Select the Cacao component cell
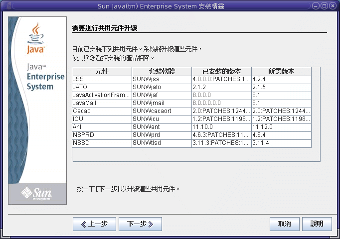 102,112
